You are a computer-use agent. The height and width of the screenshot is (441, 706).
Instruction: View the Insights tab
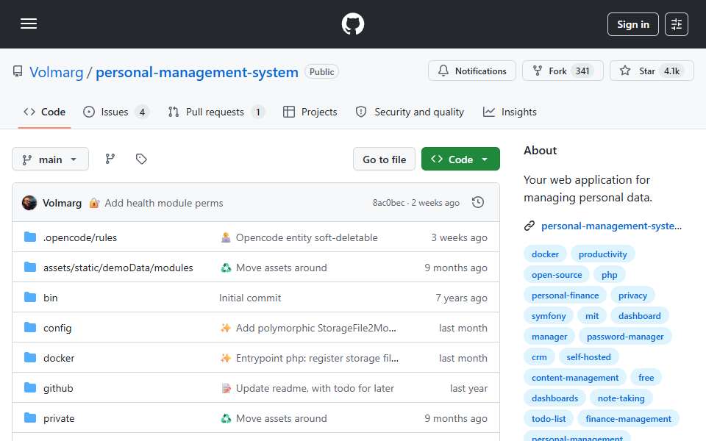click(510, 112)
